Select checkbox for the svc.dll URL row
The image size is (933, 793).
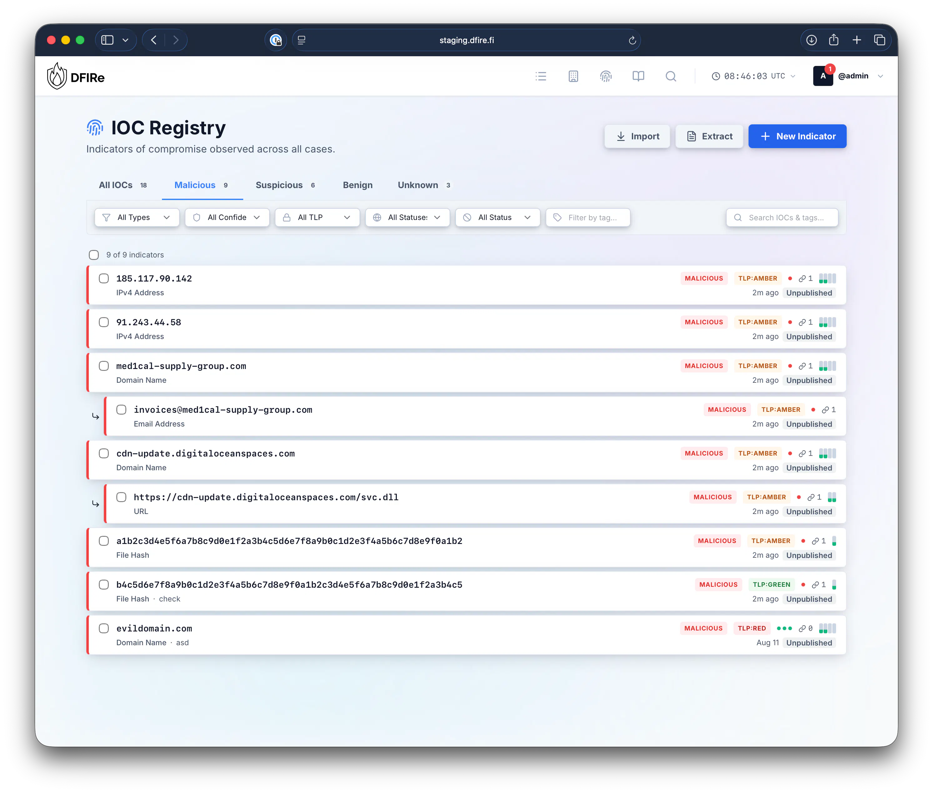tap(121, 497)
